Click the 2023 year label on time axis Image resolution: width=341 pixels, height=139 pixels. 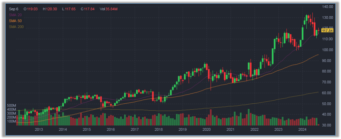pyautogui.click(x=278, y=130)
